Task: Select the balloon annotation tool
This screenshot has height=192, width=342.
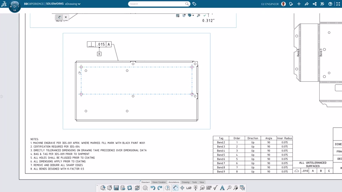Action: tap(202, 188)
